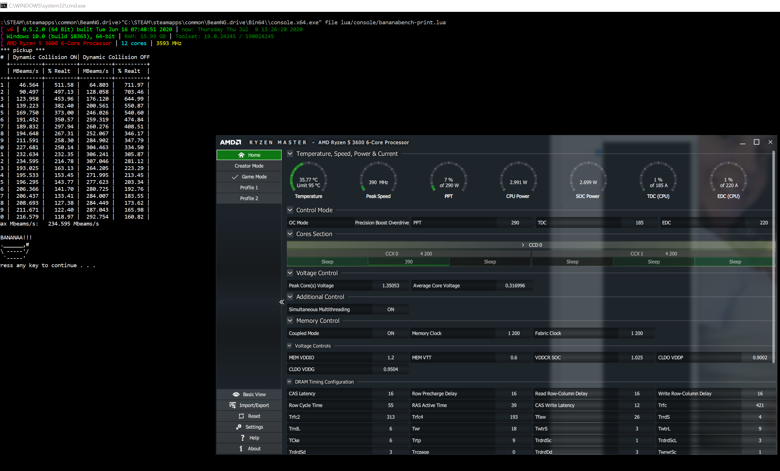Toggle Simultaneous Multithreading ON value
The width and height of the screenshot is (780, 471).
(x=391, y=309)
